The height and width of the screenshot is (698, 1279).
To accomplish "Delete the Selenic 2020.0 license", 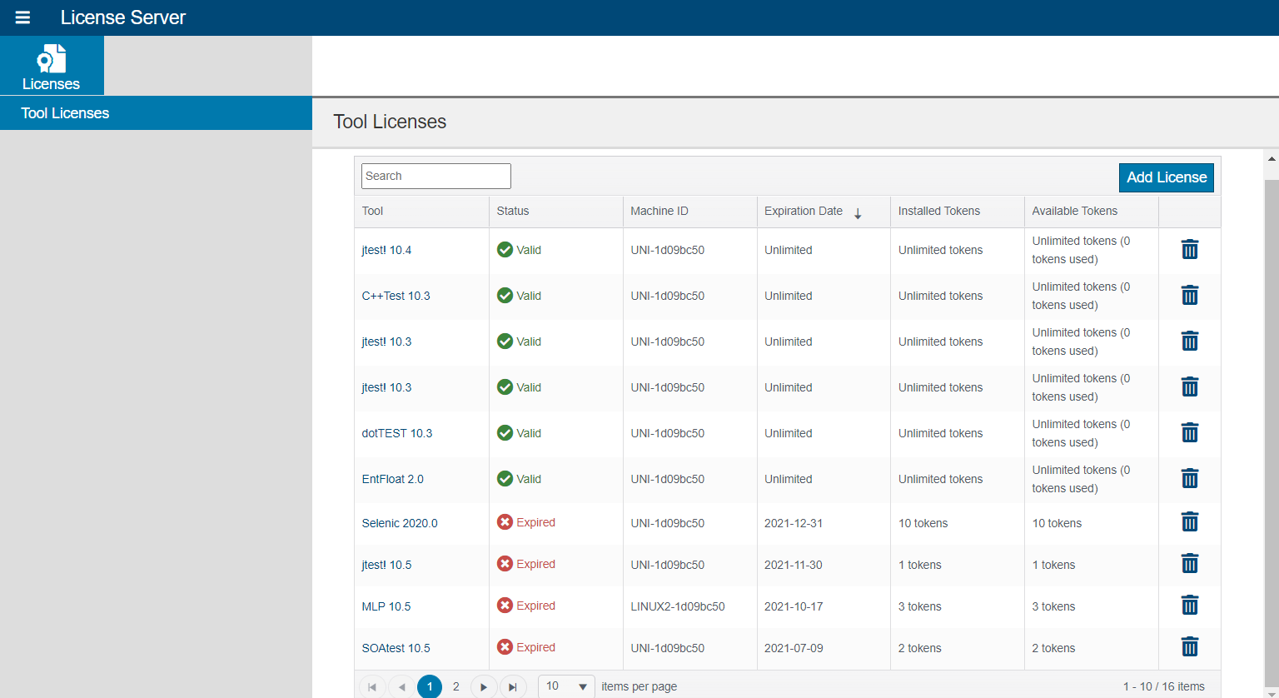I will coord(1190,522).
